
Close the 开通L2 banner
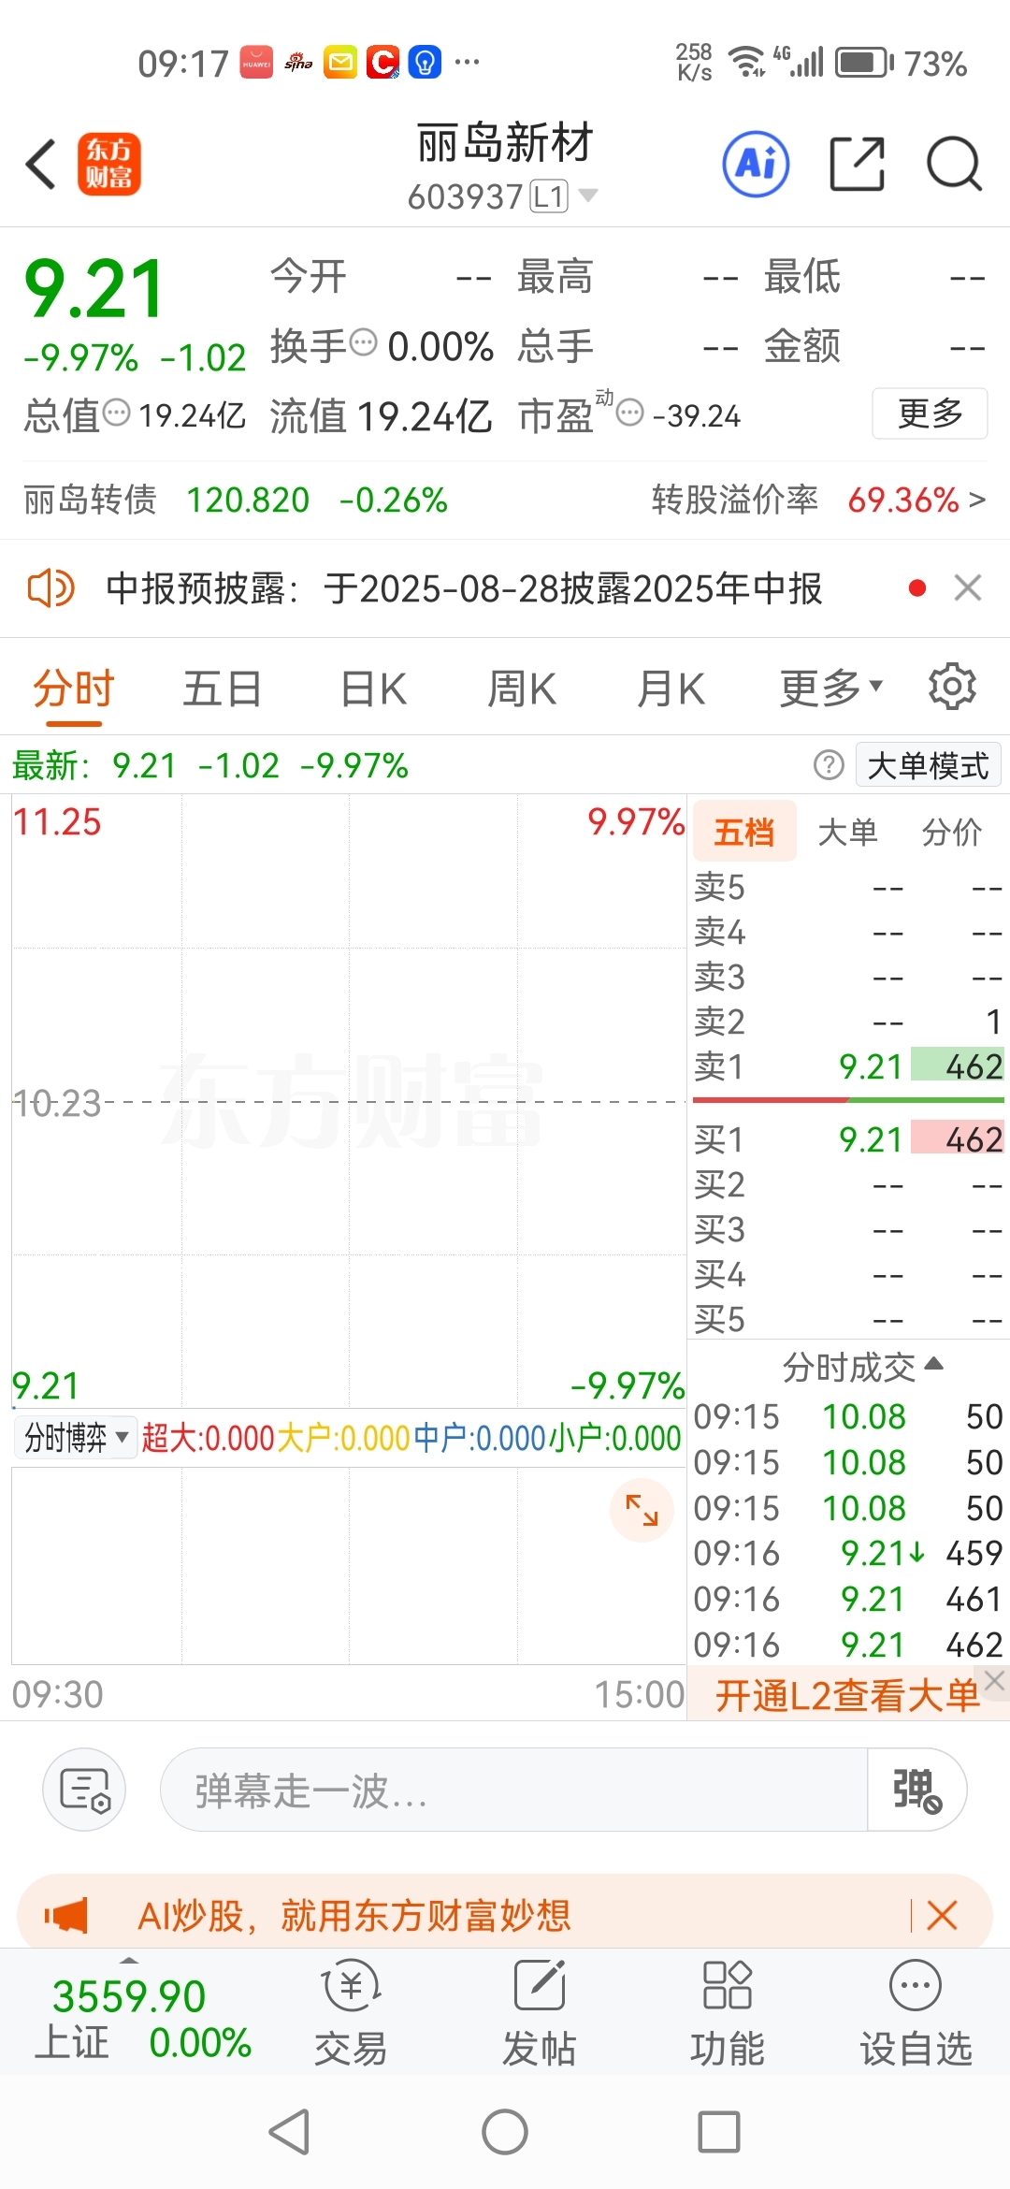point(995,1681)
